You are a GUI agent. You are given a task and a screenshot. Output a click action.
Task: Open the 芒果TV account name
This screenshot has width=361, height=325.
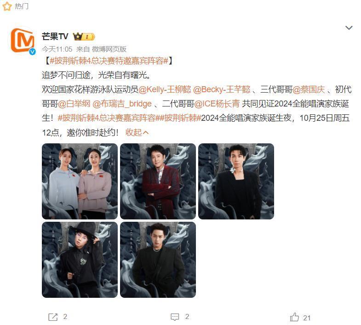pos(55,36)
